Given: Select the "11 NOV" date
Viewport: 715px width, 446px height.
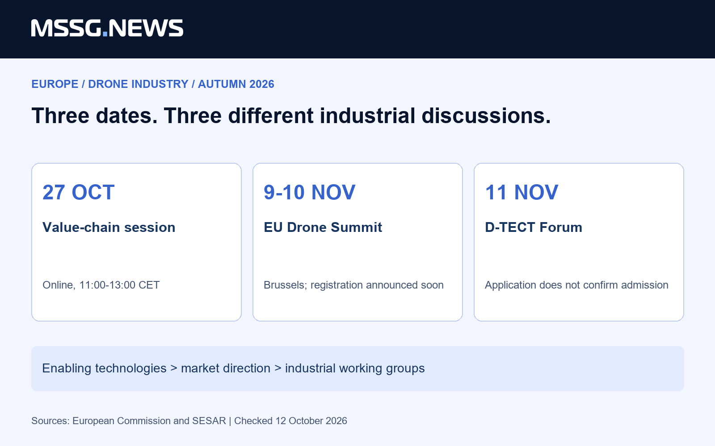Looking at the screenshot, I should [x=522, y=192].
